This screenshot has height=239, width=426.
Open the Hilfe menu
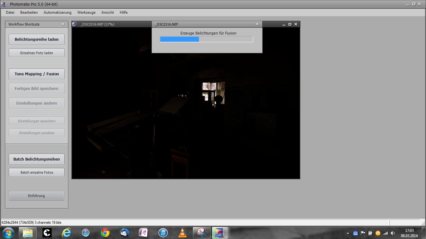(x=123, y=12)
